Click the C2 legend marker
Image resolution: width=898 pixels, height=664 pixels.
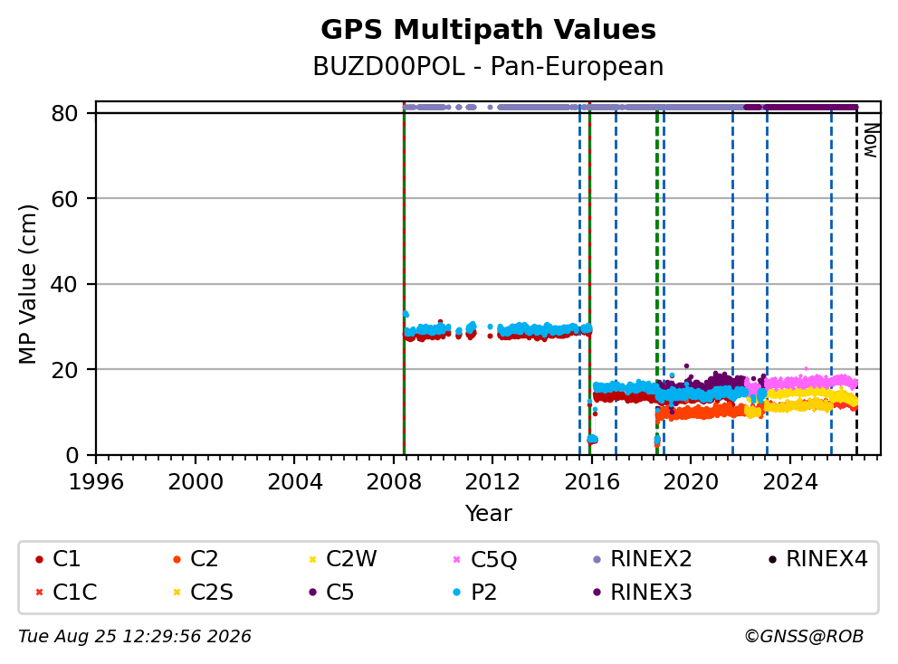pos(177,559)
